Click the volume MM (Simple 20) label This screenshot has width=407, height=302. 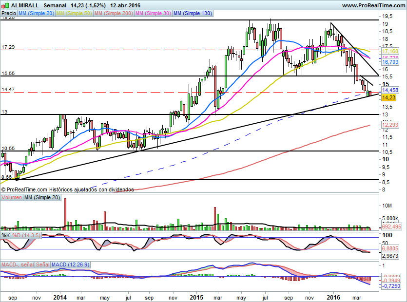point(42,197)
